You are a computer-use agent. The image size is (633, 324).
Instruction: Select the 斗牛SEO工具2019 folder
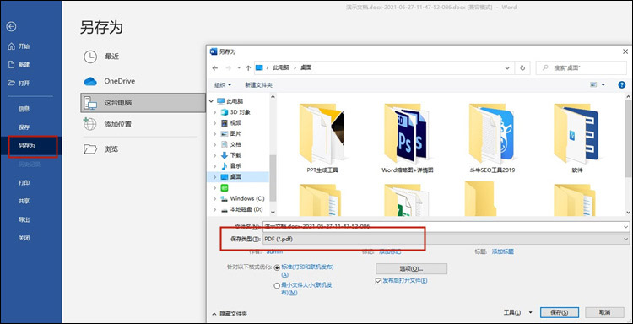[x=492, y=138]
